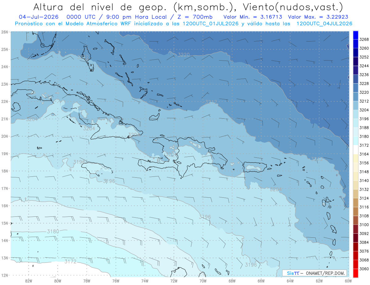Click the legend value 3268
The width and height of the screenshot is (370, 285).
(364, 39)
